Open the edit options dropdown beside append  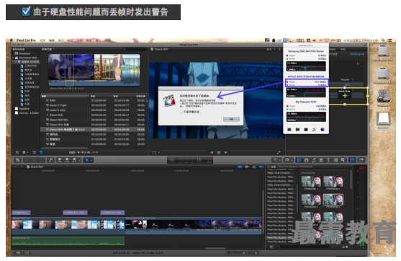coord(79,160)
